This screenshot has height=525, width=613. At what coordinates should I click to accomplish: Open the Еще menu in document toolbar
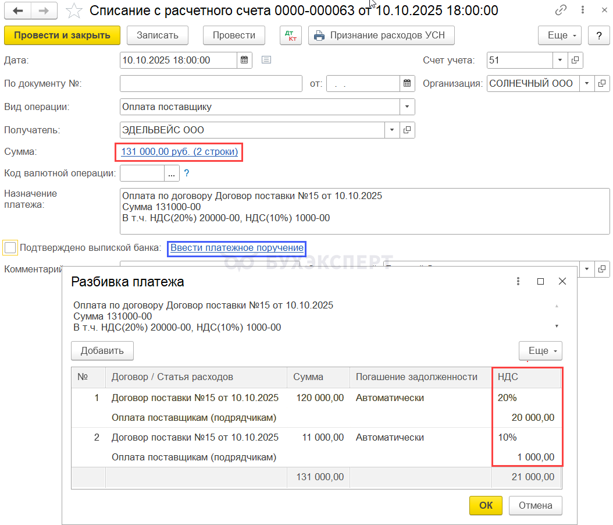click(559, 35)
